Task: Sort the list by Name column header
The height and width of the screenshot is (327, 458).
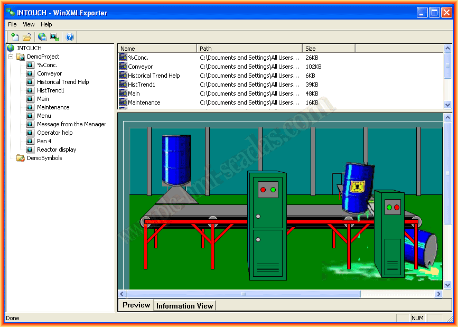Action: point(157,49)
